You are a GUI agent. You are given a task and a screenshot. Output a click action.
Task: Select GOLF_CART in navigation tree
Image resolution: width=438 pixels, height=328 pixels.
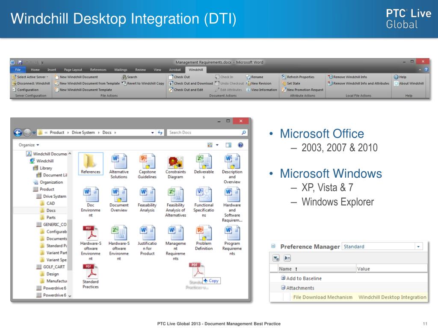click(51, 267)
